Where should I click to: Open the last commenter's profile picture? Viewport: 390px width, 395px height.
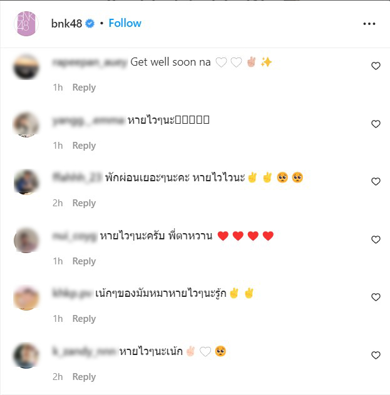pos(26,356)
